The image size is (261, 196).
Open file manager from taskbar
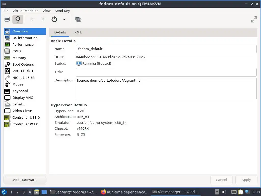click(x=37, y=192)
